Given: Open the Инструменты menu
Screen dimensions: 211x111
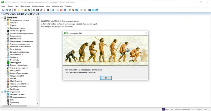Looking at the screenshot, I should pos(57,6).
